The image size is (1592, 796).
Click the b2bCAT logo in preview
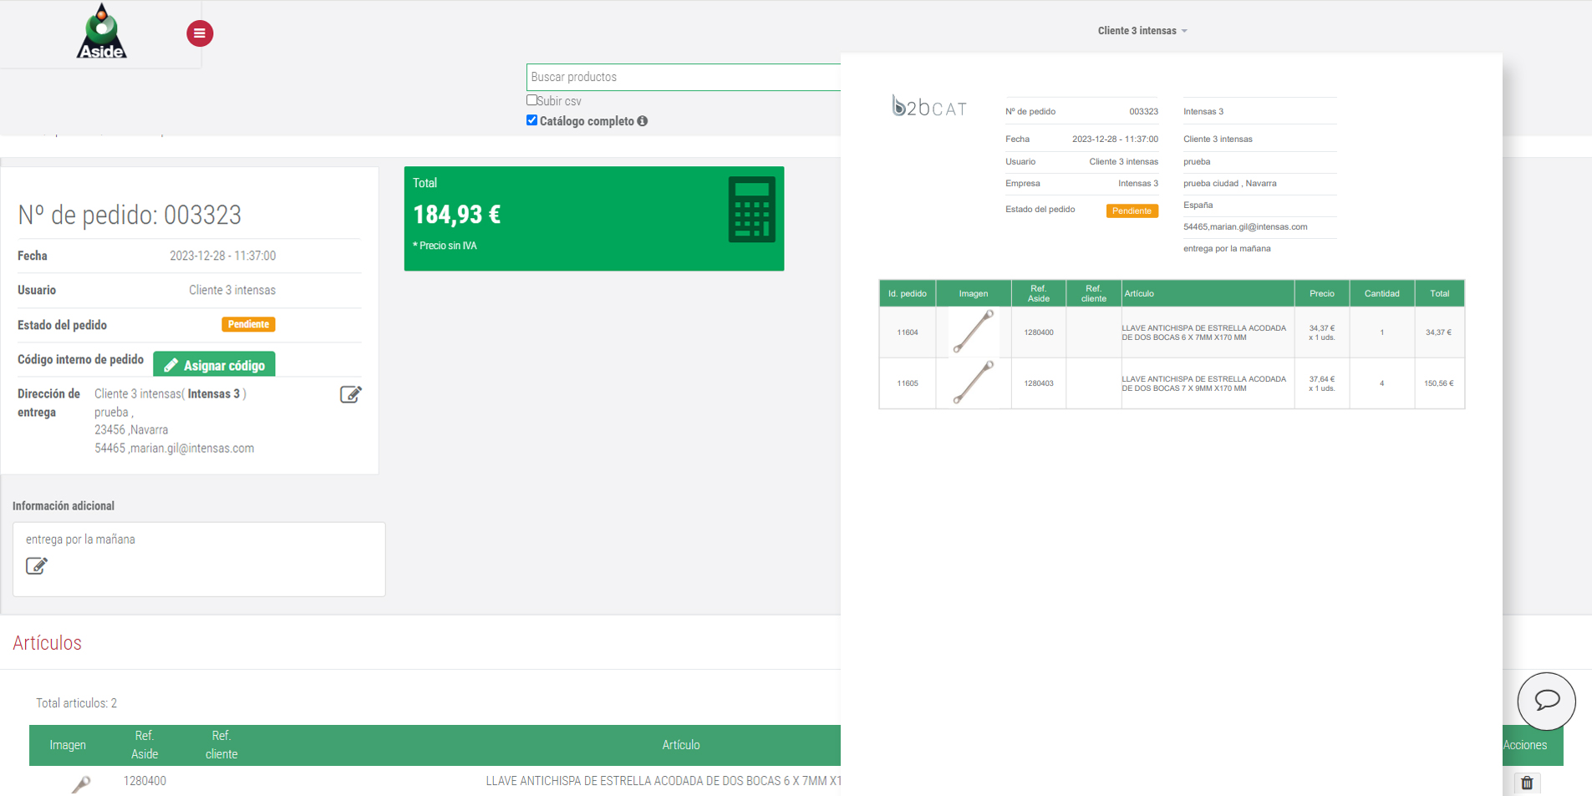[x=928, y=107]
